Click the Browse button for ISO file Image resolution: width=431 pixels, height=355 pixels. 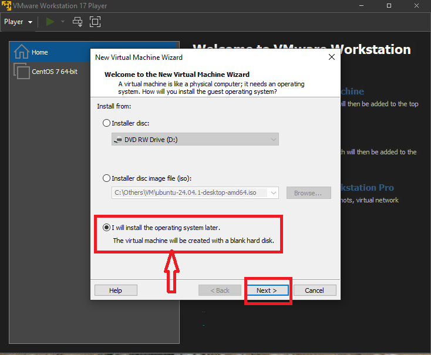pos(308,192)
